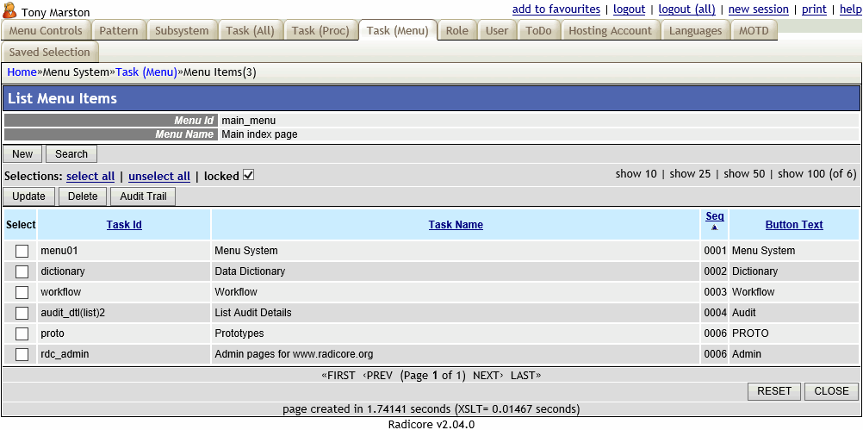This screenshot has height=430, width=863.
Task: Open the Hosting Account tab
Action: 610,31
